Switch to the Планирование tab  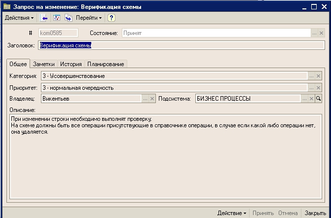[106, 64]
